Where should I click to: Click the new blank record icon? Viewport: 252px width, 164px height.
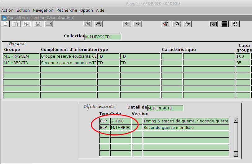tap(6, 24)
